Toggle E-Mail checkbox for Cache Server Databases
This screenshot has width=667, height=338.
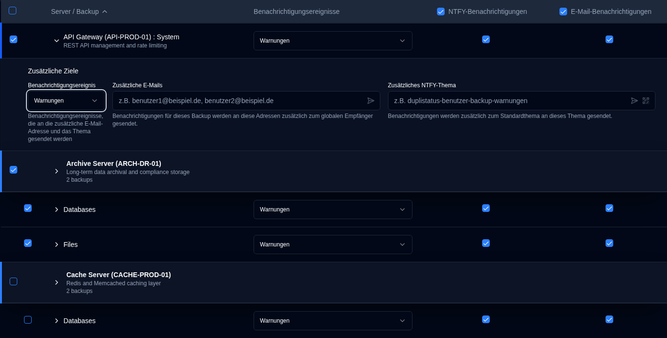tap(609, 319)
